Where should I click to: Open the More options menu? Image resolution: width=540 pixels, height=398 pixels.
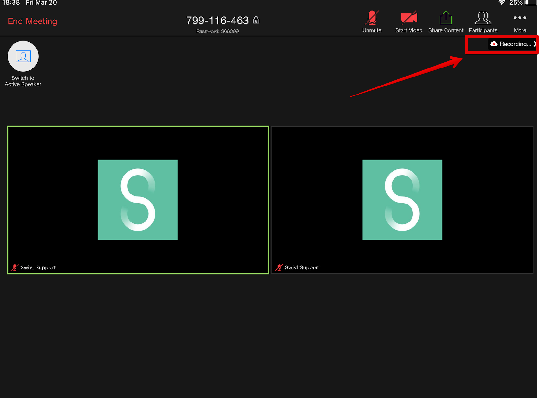(520, 22)
